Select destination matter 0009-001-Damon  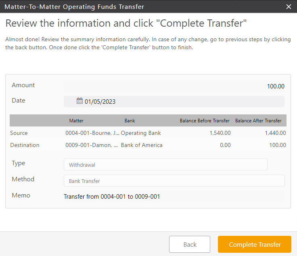tap(92, 145)
